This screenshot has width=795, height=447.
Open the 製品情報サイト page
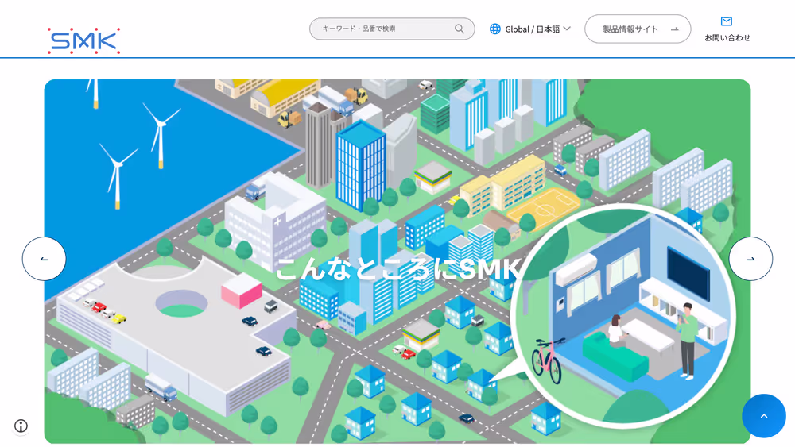630,29
